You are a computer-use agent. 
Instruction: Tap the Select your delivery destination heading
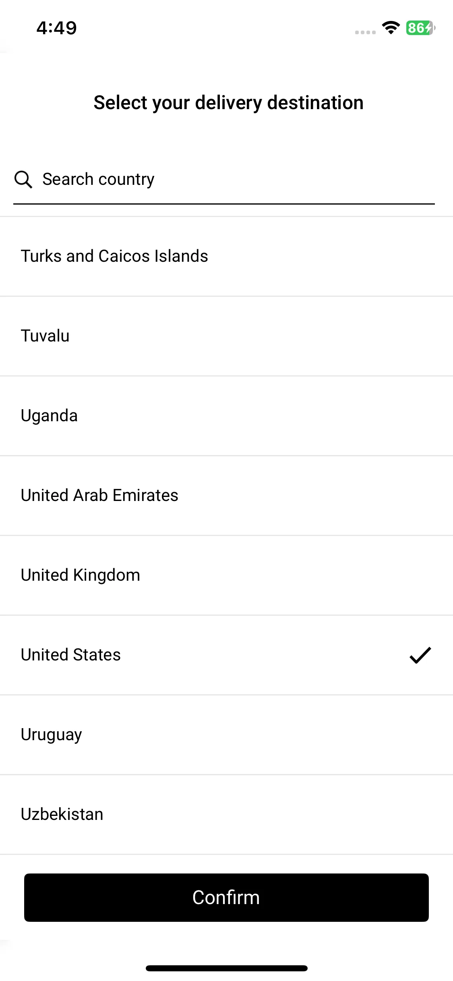click(x=229, y=103)
